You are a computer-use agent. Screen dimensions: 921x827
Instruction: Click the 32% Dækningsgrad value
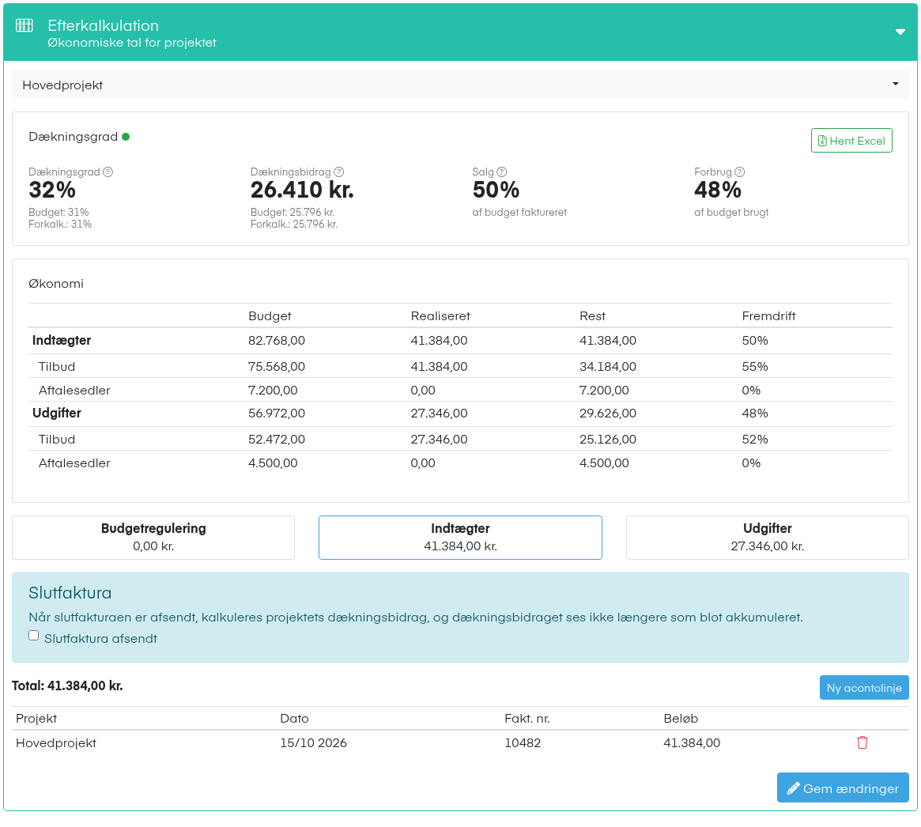[52, 190]
